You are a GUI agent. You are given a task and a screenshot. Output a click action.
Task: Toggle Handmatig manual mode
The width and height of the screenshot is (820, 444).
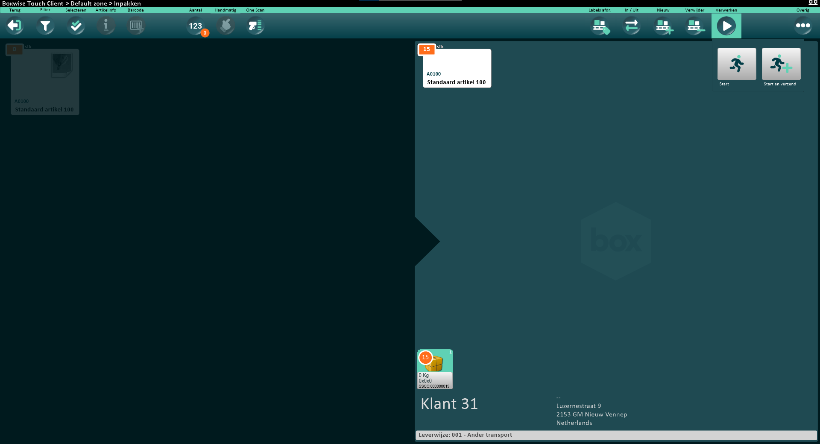point(225,26)
